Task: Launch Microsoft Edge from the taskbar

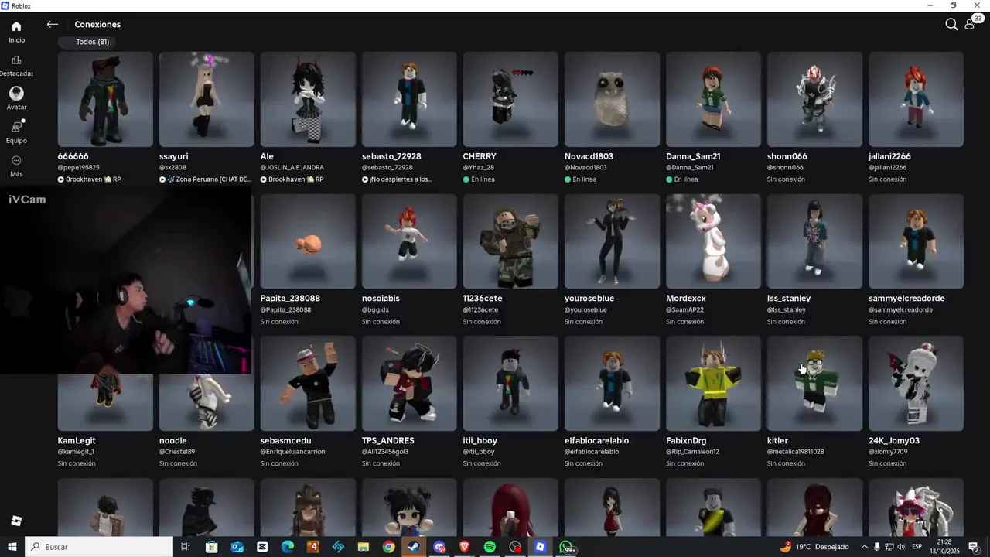Action: tap(288, 547)
